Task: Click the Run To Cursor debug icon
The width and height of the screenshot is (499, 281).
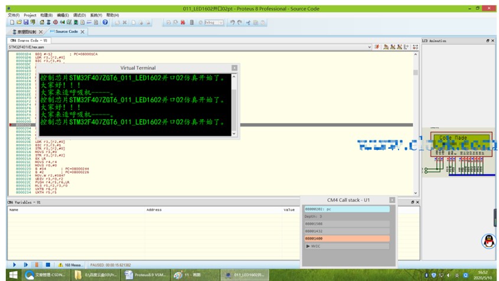Action: 406,47
